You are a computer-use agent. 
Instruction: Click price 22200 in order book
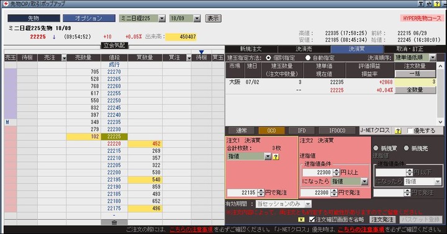pyautogui.click(x=114, y=173)
